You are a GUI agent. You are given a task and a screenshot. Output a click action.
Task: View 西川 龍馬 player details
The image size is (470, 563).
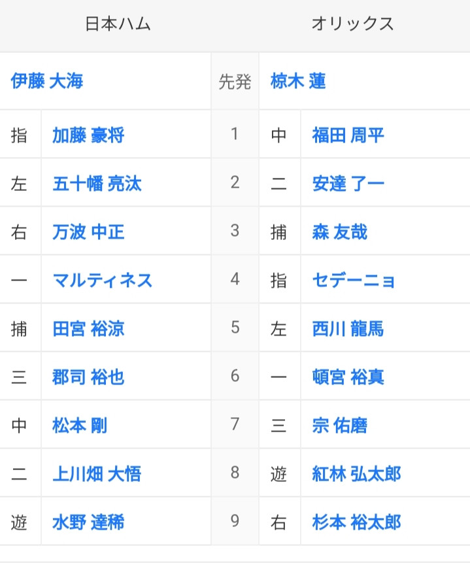(348, 328)
